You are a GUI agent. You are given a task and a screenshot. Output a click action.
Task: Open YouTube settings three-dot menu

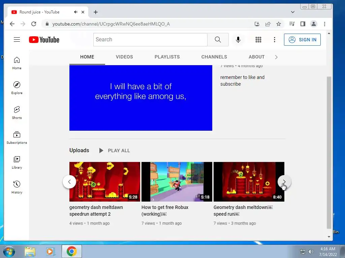tap(274, 40)
